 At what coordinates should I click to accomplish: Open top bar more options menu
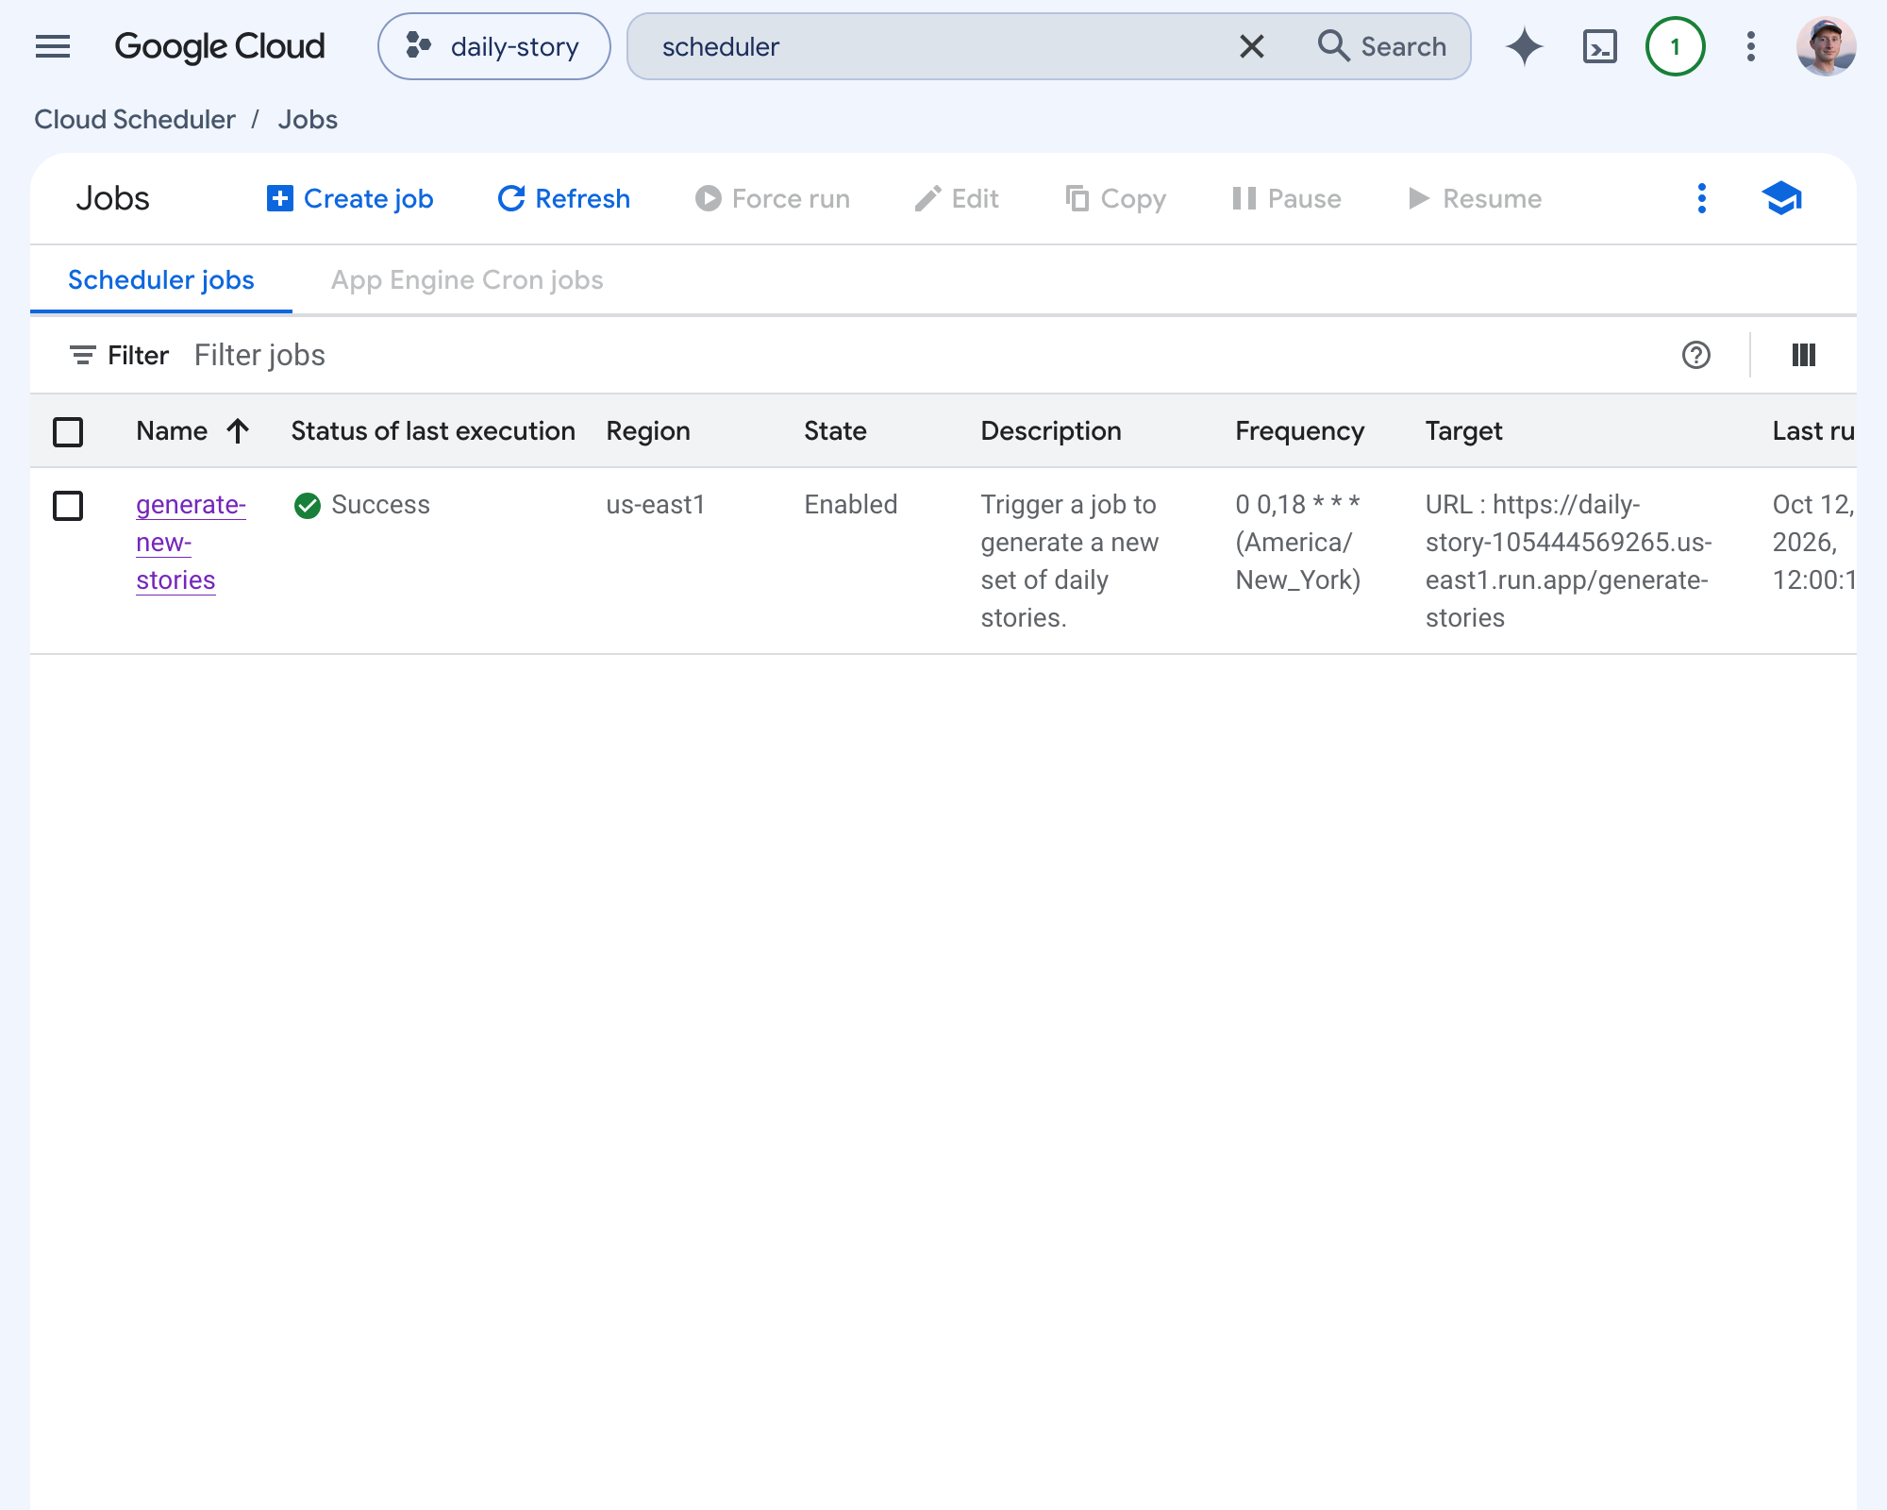[x=1751, y=46]
